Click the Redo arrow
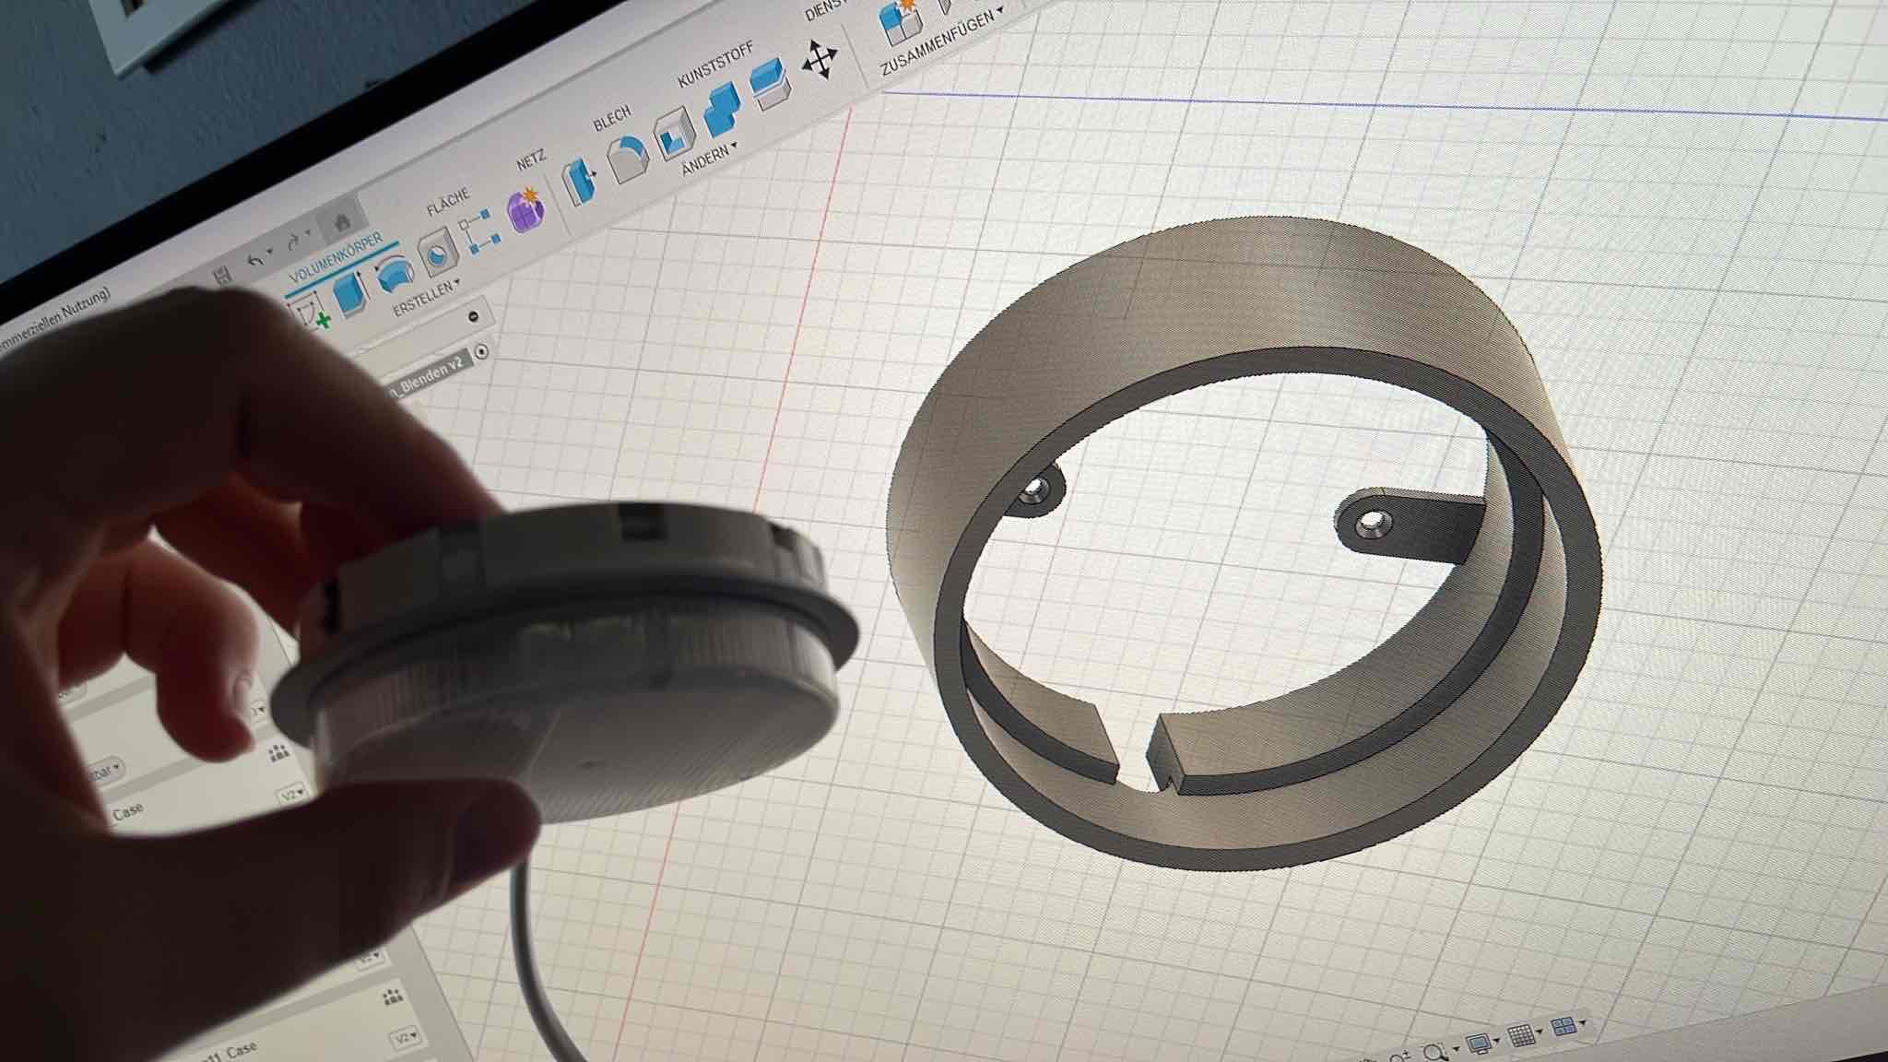1888x1062 pixels. coord(292,242)
